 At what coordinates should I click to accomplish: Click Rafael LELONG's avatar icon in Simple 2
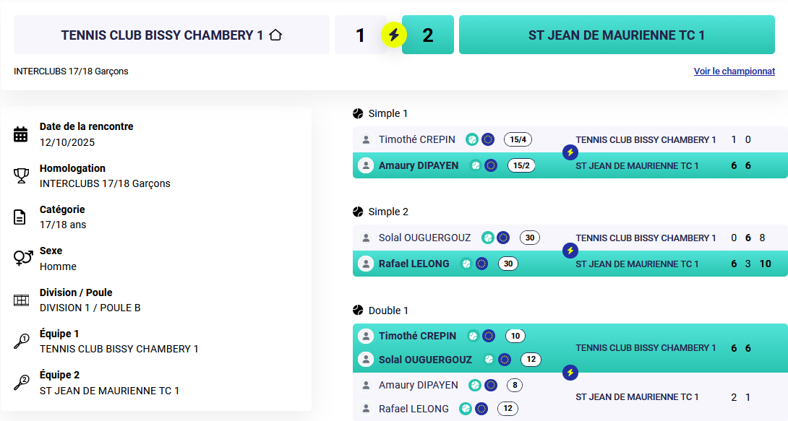[x=366, y=264]
